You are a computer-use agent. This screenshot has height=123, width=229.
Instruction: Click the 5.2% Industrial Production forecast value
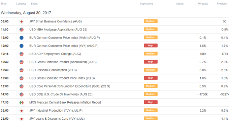point(203,111)
